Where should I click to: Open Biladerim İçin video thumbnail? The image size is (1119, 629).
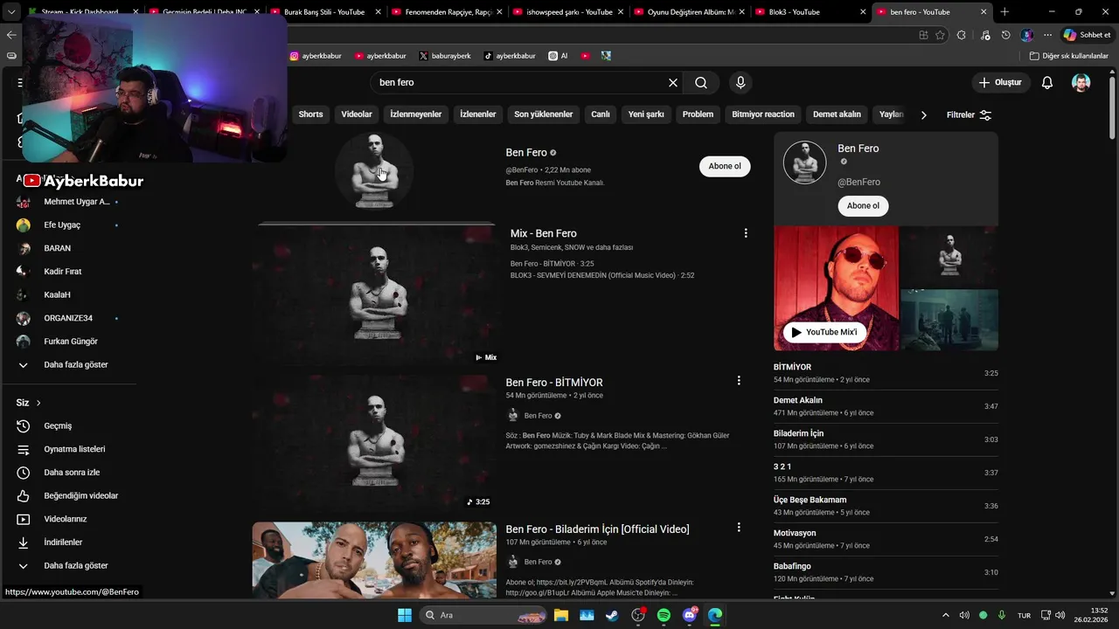click(x=374, y=560)
